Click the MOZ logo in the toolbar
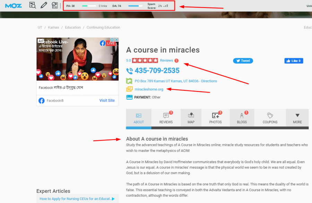 point(13,6)
